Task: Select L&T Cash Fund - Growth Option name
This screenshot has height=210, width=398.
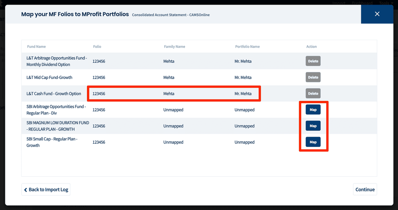Action: tap(54, 94)
